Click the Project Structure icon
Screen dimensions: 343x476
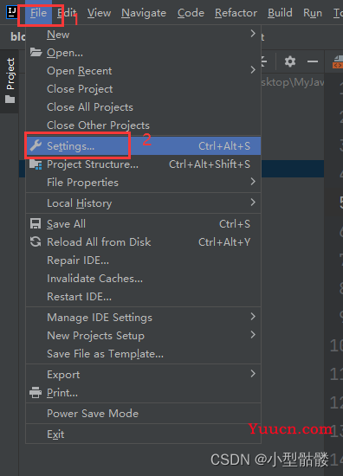pos(36,164)
